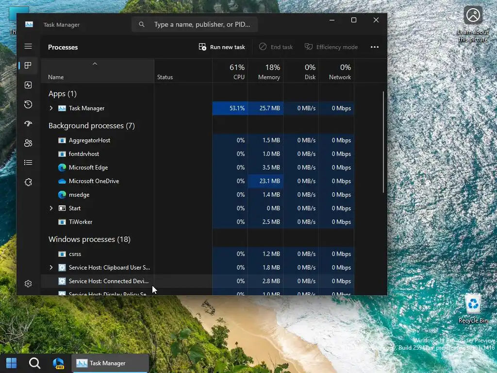The height and width of the screenshot is (373, 497).
Task: Open the Startup apps sidebar icon
Action: pos(28,124)
